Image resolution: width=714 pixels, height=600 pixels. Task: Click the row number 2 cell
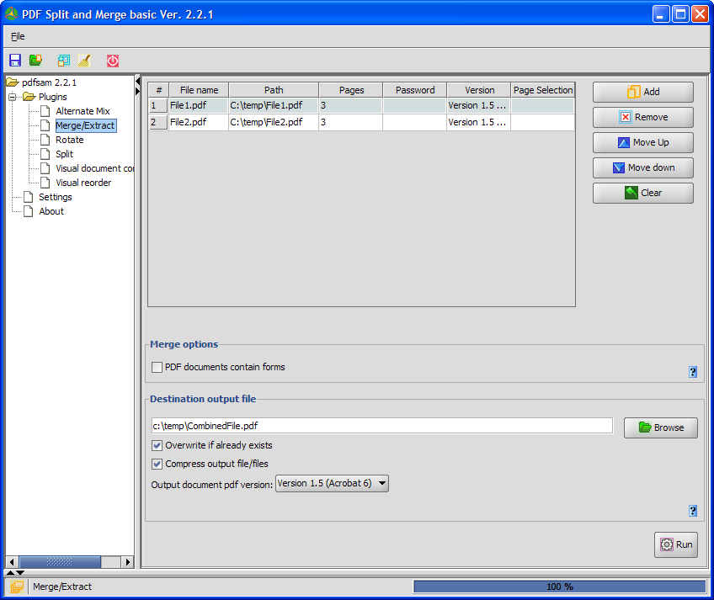click(158, 123)
